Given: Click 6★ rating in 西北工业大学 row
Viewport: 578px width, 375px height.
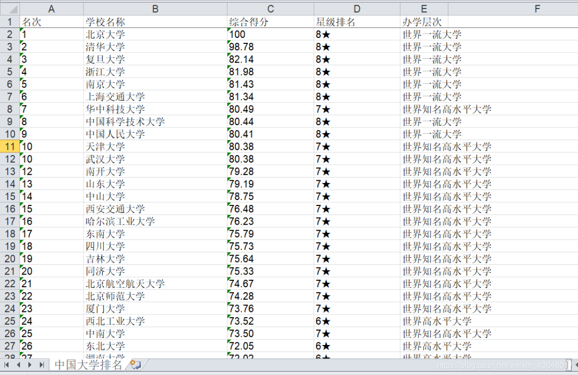Looking at the screenshot, I should (356, 321).
